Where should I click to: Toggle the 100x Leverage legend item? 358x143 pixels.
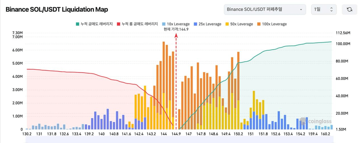(272, 24)
